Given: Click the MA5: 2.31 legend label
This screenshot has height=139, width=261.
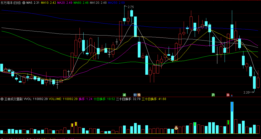Looking at the screenshot, I should [x=33, y=3].
